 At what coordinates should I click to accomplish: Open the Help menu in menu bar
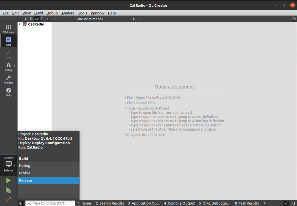(x=112, y=13)
